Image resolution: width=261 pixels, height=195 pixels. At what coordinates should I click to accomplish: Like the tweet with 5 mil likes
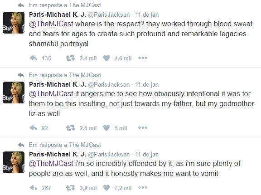pyautogui.click(x=106, y=128)
